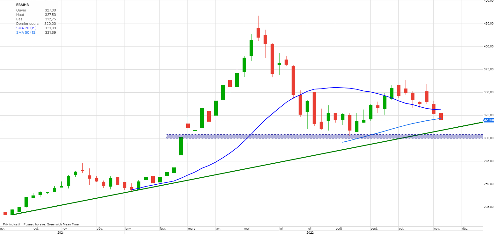Click the 'Ouvrir' value 327,00 in legend
This screenshot has width=495, height=234.
50,10
